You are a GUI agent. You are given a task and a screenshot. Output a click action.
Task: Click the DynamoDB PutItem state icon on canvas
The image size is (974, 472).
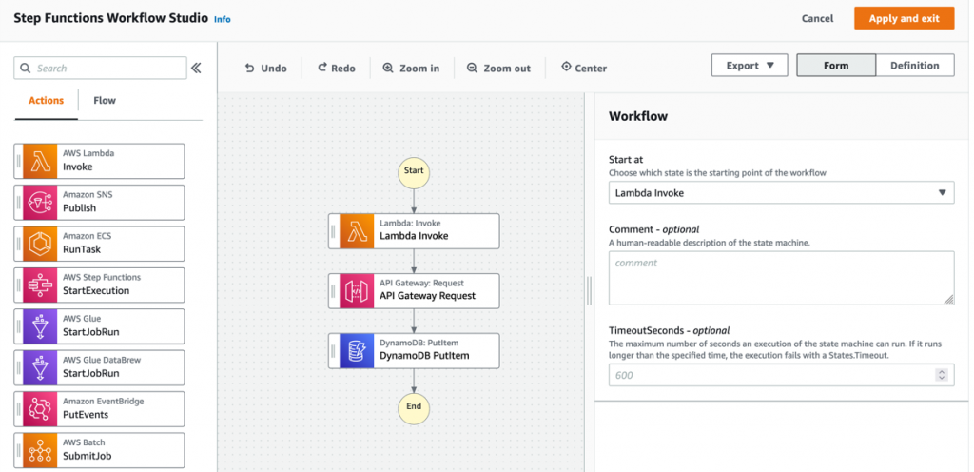[x=357, y=351]
